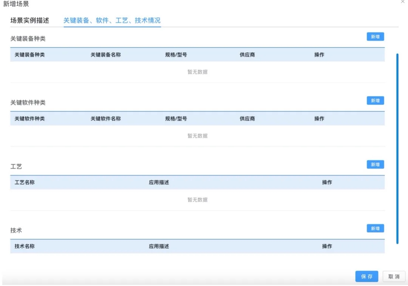Click 操作 header in the 技术 table
408x286 pixels.
(327, 246)
